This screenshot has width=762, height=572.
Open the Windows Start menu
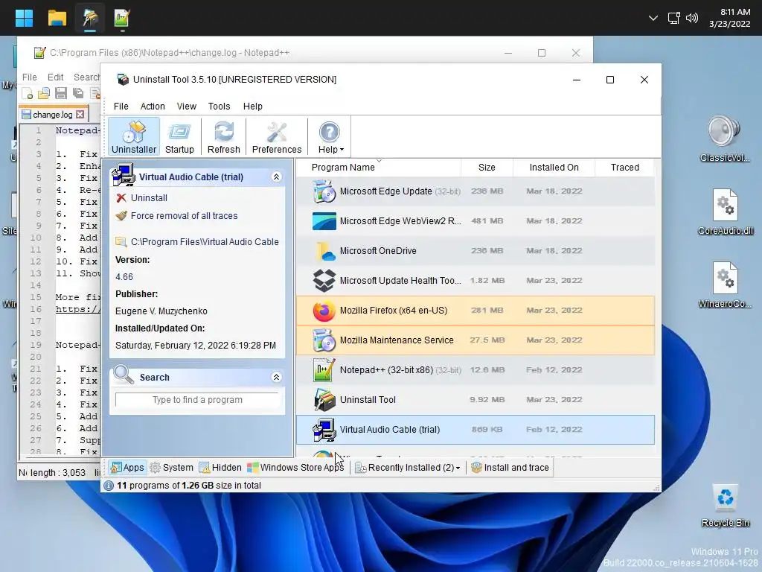[24, 18]
